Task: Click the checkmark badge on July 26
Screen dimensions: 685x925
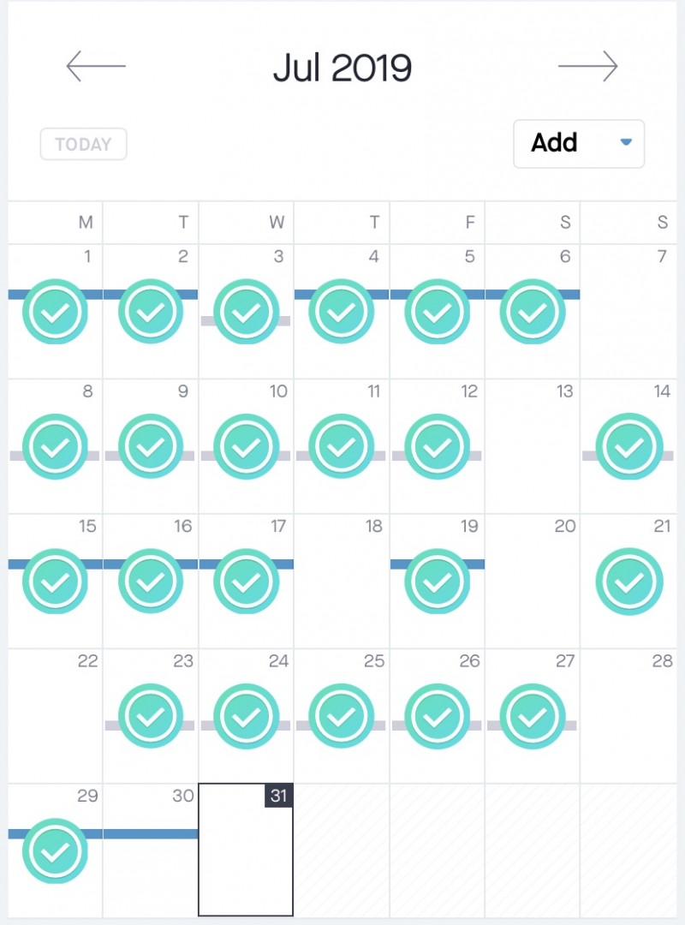Action: pyautogui.click(x=438, y=716)
